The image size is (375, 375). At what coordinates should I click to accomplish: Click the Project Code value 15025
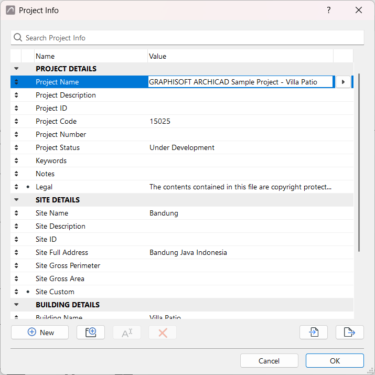(160, 121)
